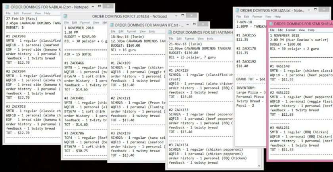Open Format menu in SITI FATIMAH Notepad window

pos(189,39)
